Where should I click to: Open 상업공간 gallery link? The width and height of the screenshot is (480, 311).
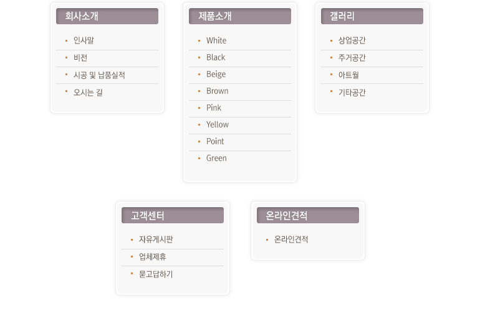[x=352, y=40]
